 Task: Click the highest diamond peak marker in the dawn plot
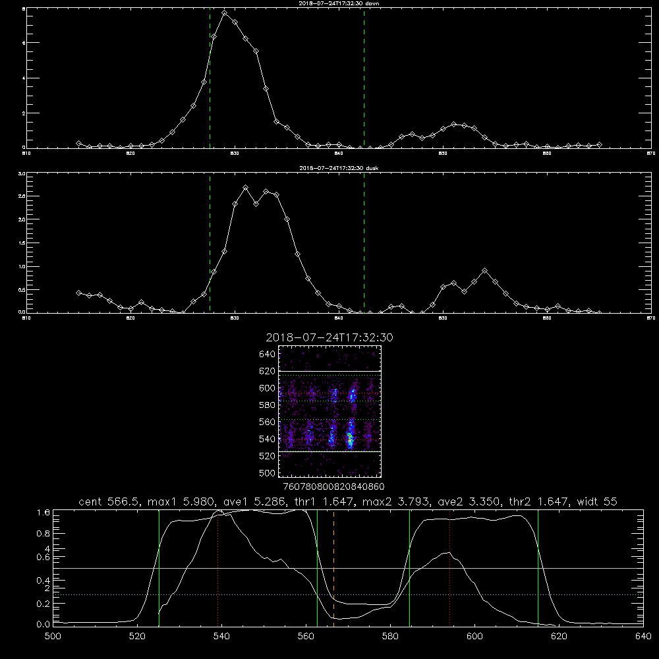tap(225, 13)
